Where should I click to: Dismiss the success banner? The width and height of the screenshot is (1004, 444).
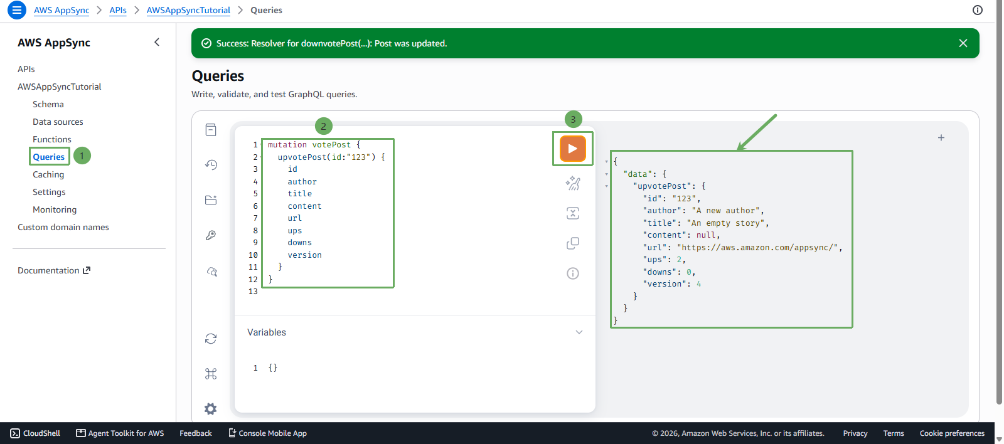point(963,43)
